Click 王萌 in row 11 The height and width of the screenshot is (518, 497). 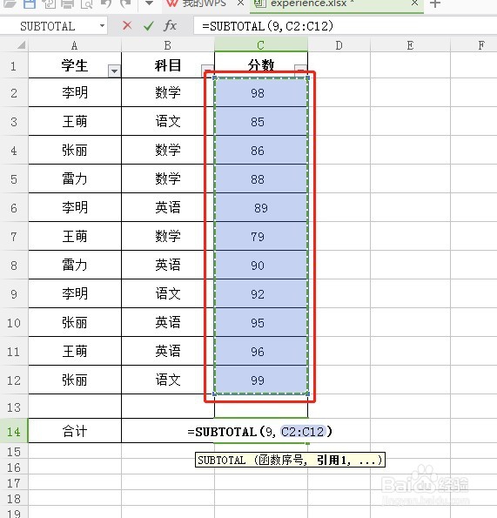click(x=75, y=351)
